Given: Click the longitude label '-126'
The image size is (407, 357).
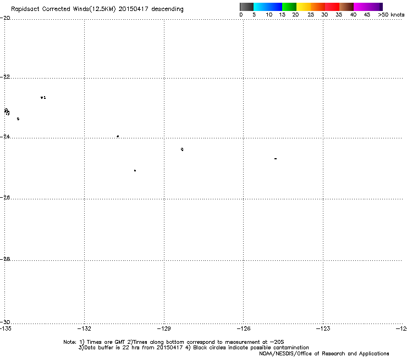Looking at the screenshot, I should point(244,328).
